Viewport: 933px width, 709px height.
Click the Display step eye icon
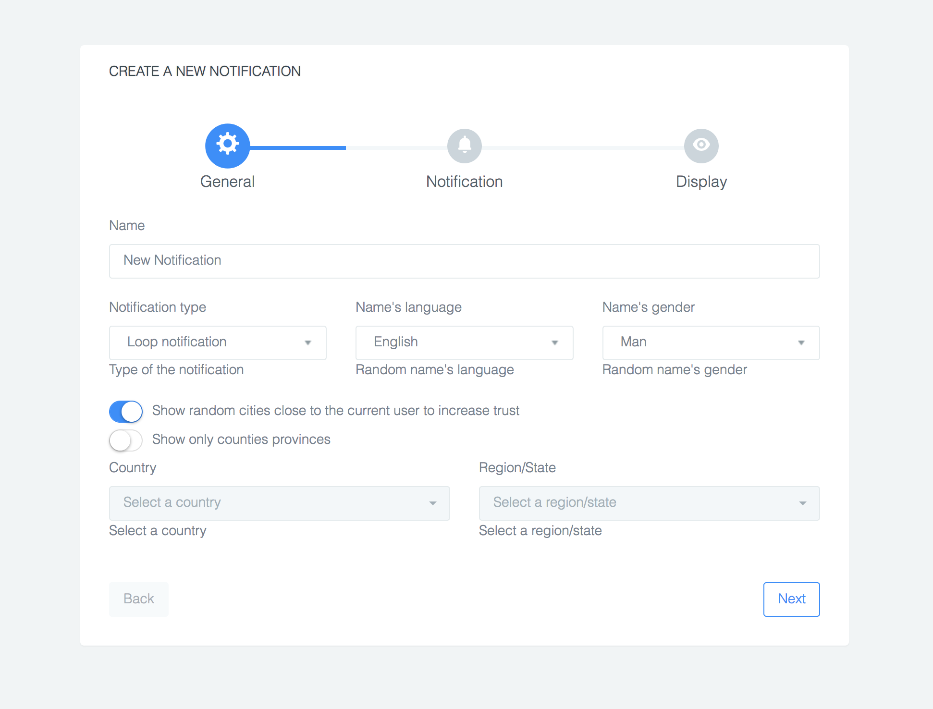(701, 146)
